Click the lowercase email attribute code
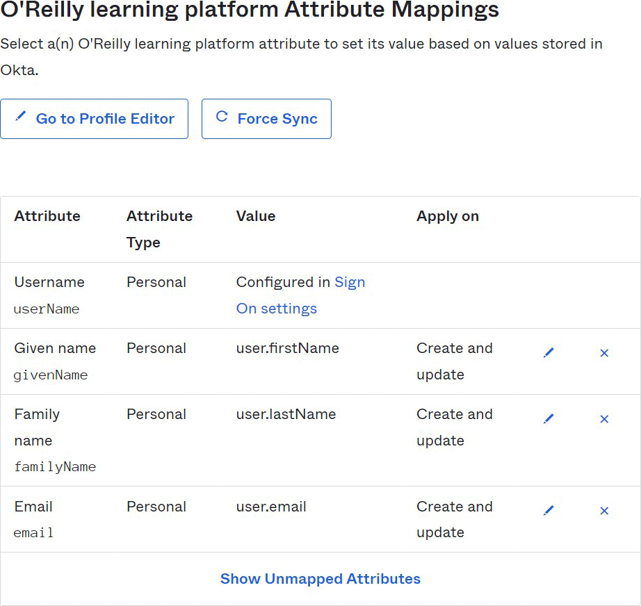This screenshot has height=606, width=641. [x=33, y=533]
